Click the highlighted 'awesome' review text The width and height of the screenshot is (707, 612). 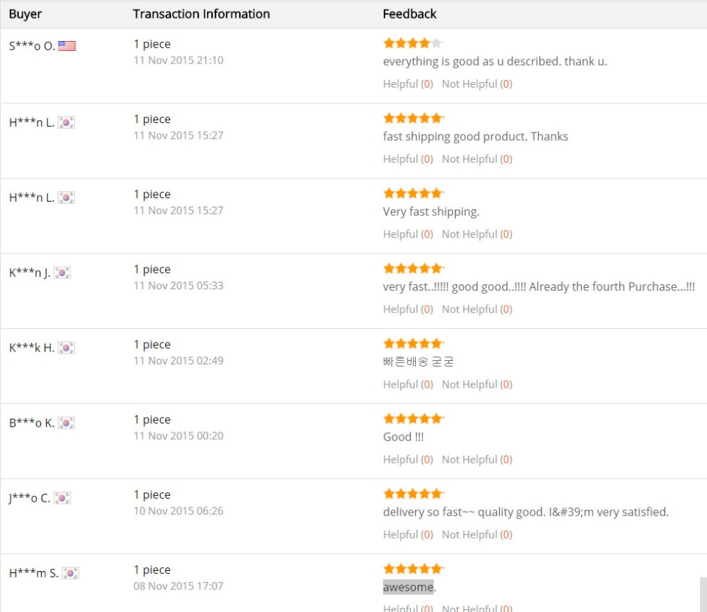408,587
